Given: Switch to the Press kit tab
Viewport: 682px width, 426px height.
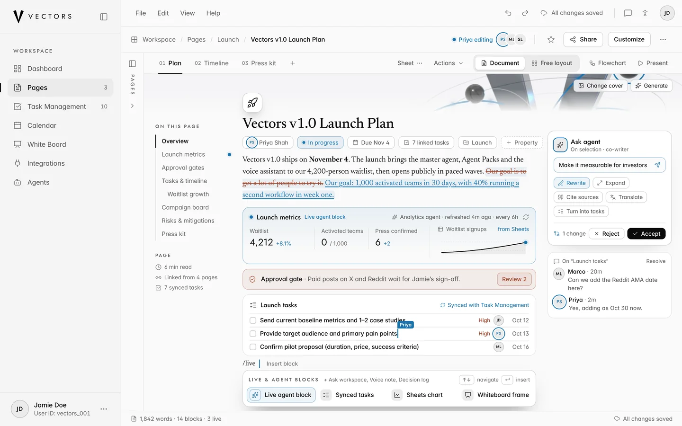Looking at the screenshot, I should tap(259, 63).
